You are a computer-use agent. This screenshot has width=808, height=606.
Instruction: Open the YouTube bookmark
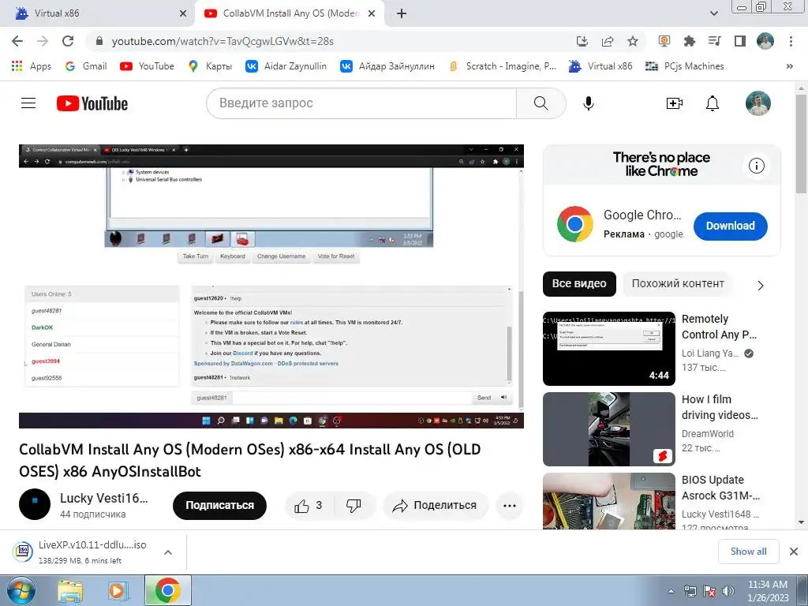point(148,66)
